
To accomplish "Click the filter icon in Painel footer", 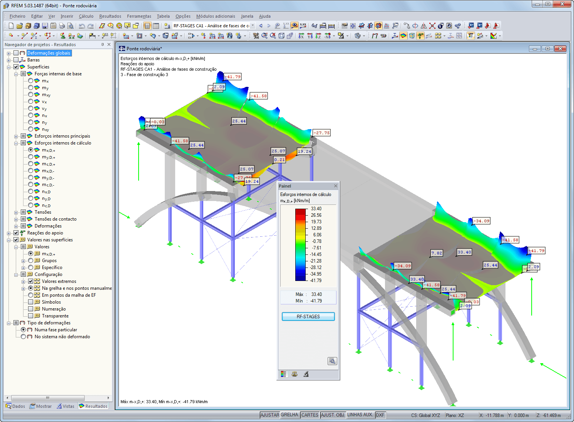I will point(306,374).
